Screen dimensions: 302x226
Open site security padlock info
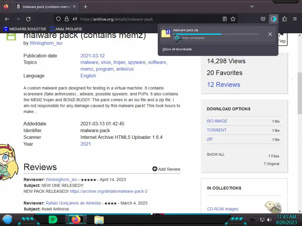[67, 19]
